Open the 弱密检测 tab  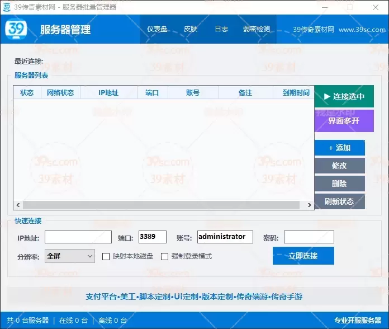pos(257,29)
